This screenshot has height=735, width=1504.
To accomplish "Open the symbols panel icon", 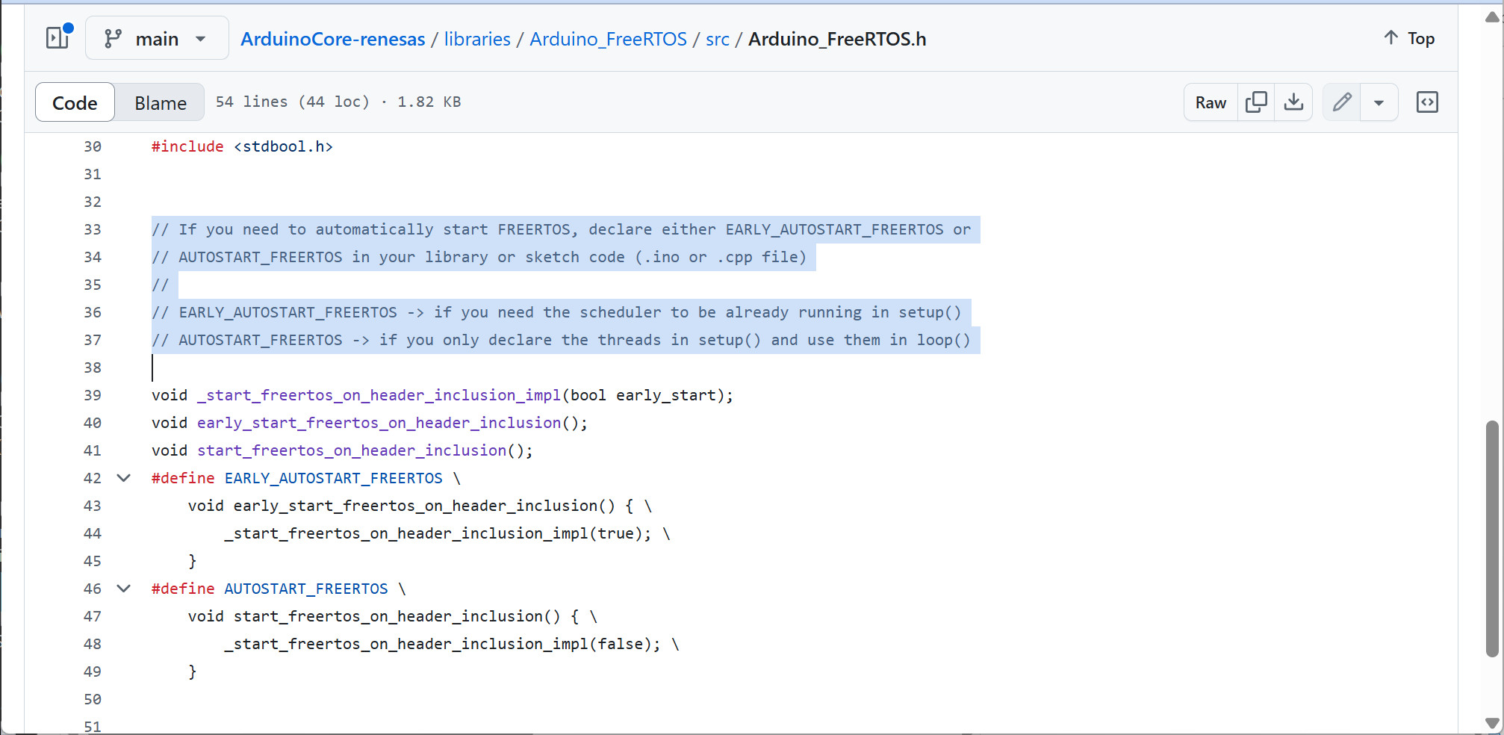I will tap(1427, 102).
